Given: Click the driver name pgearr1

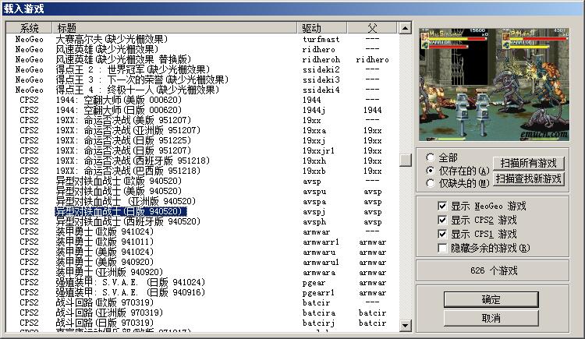Looking at the screenshot, I should [x=318, y=293].
